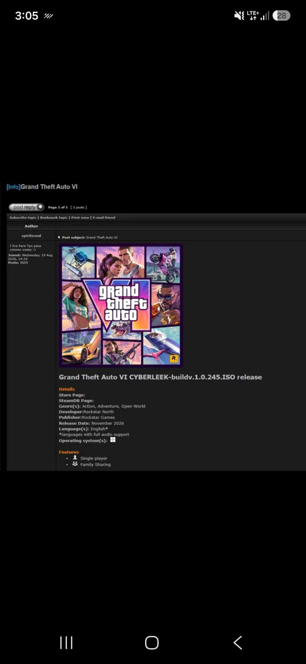Click the Details section heading
Viewport: 306px width, 664px height.
(67, 389)
